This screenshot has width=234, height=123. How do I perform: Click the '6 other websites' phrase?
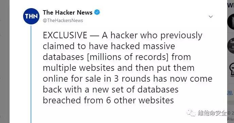tap(140, 100)
